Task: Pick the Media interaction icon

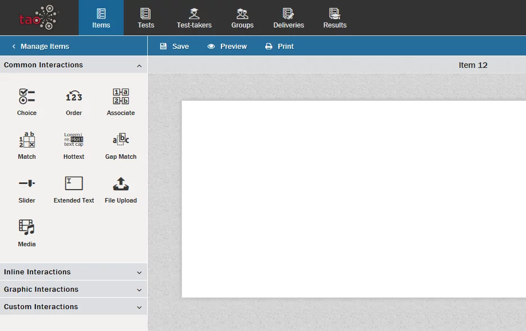Action: click(27, 228)
